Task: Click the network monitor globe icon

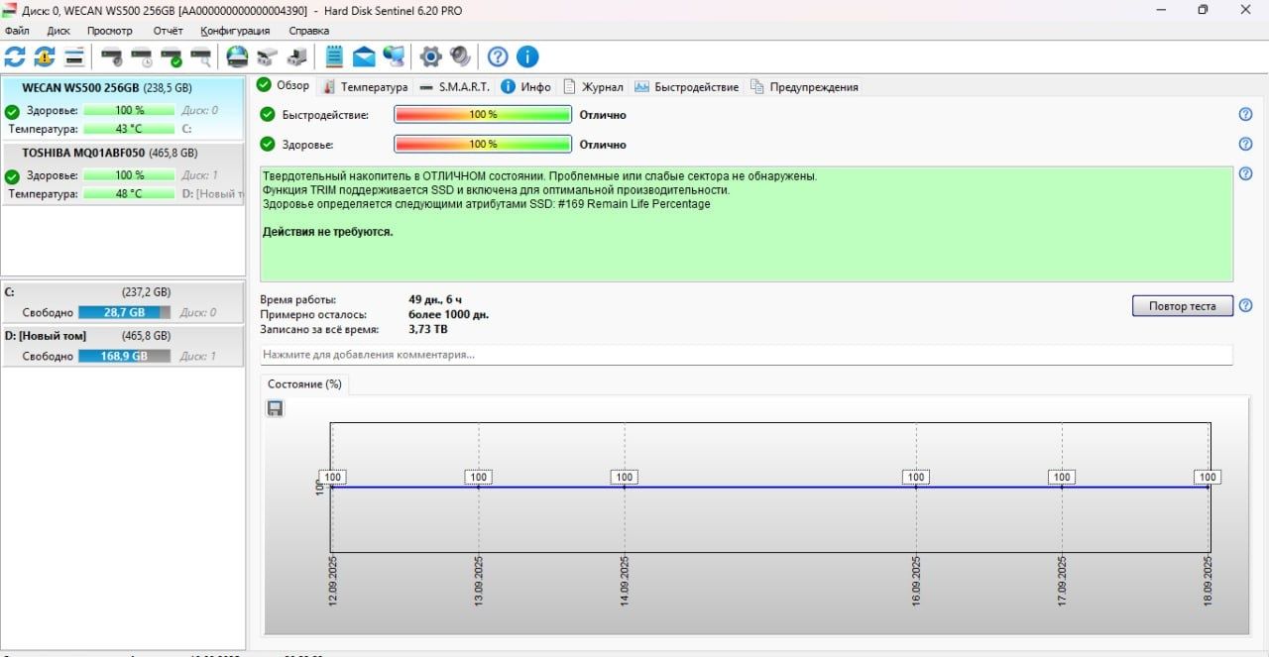Action: 394,56
